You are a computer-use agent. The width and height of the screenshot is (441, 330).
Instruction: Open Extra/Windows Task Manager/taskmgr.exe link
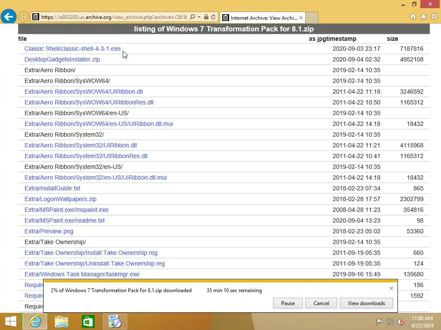[x=82, y=274]
